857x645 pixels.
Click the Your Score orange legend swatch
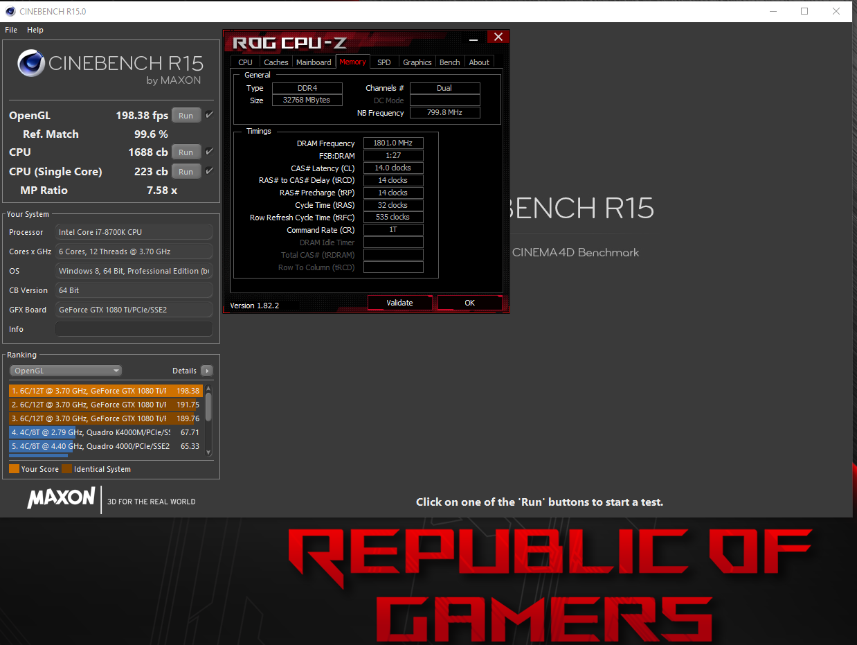(x=15, y=469)
